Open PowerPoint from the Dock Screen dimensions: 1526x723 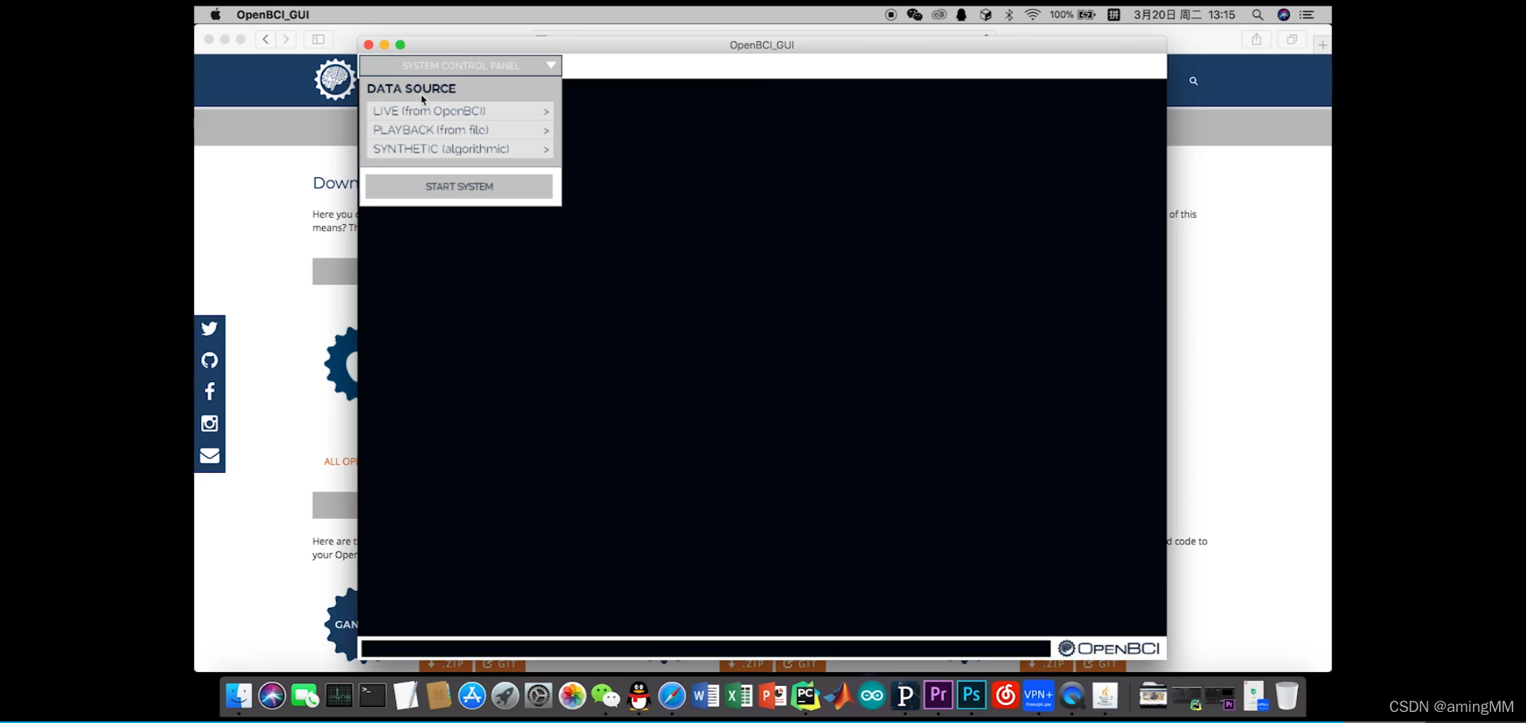coord(773,697)
